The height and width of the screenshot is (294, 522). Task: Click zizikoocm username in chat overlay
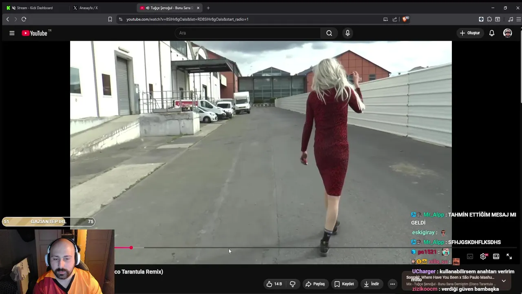[x=425, y=289]
